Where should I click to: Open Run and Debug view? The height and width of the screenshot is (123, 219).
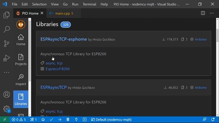[7, 58]
